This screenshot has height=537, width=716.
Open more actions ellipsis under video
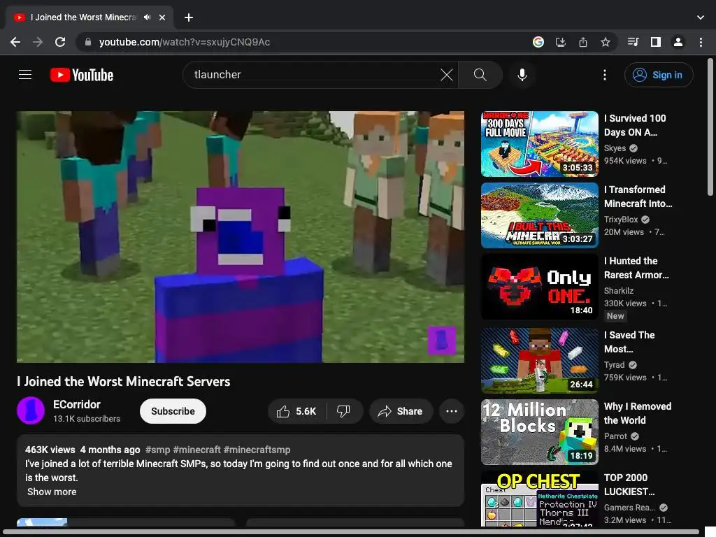tap(452, 411)
